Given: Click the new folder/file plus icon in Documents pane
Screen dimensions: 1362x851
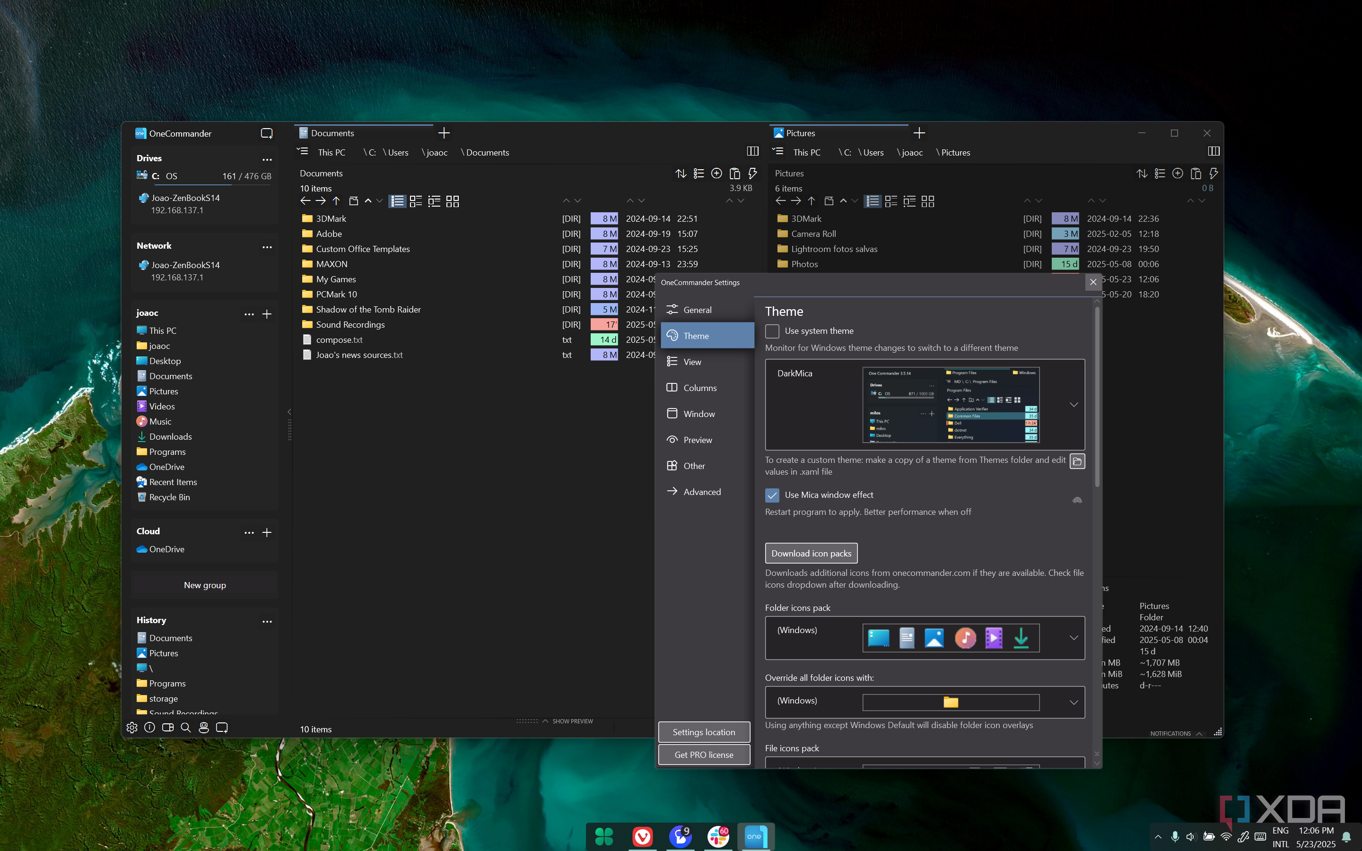Looking at the screenshot, I should click(x=716, y=174).
